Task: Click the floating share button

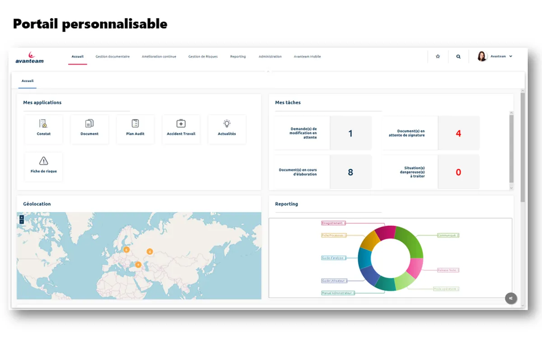Action: [511, 298]
